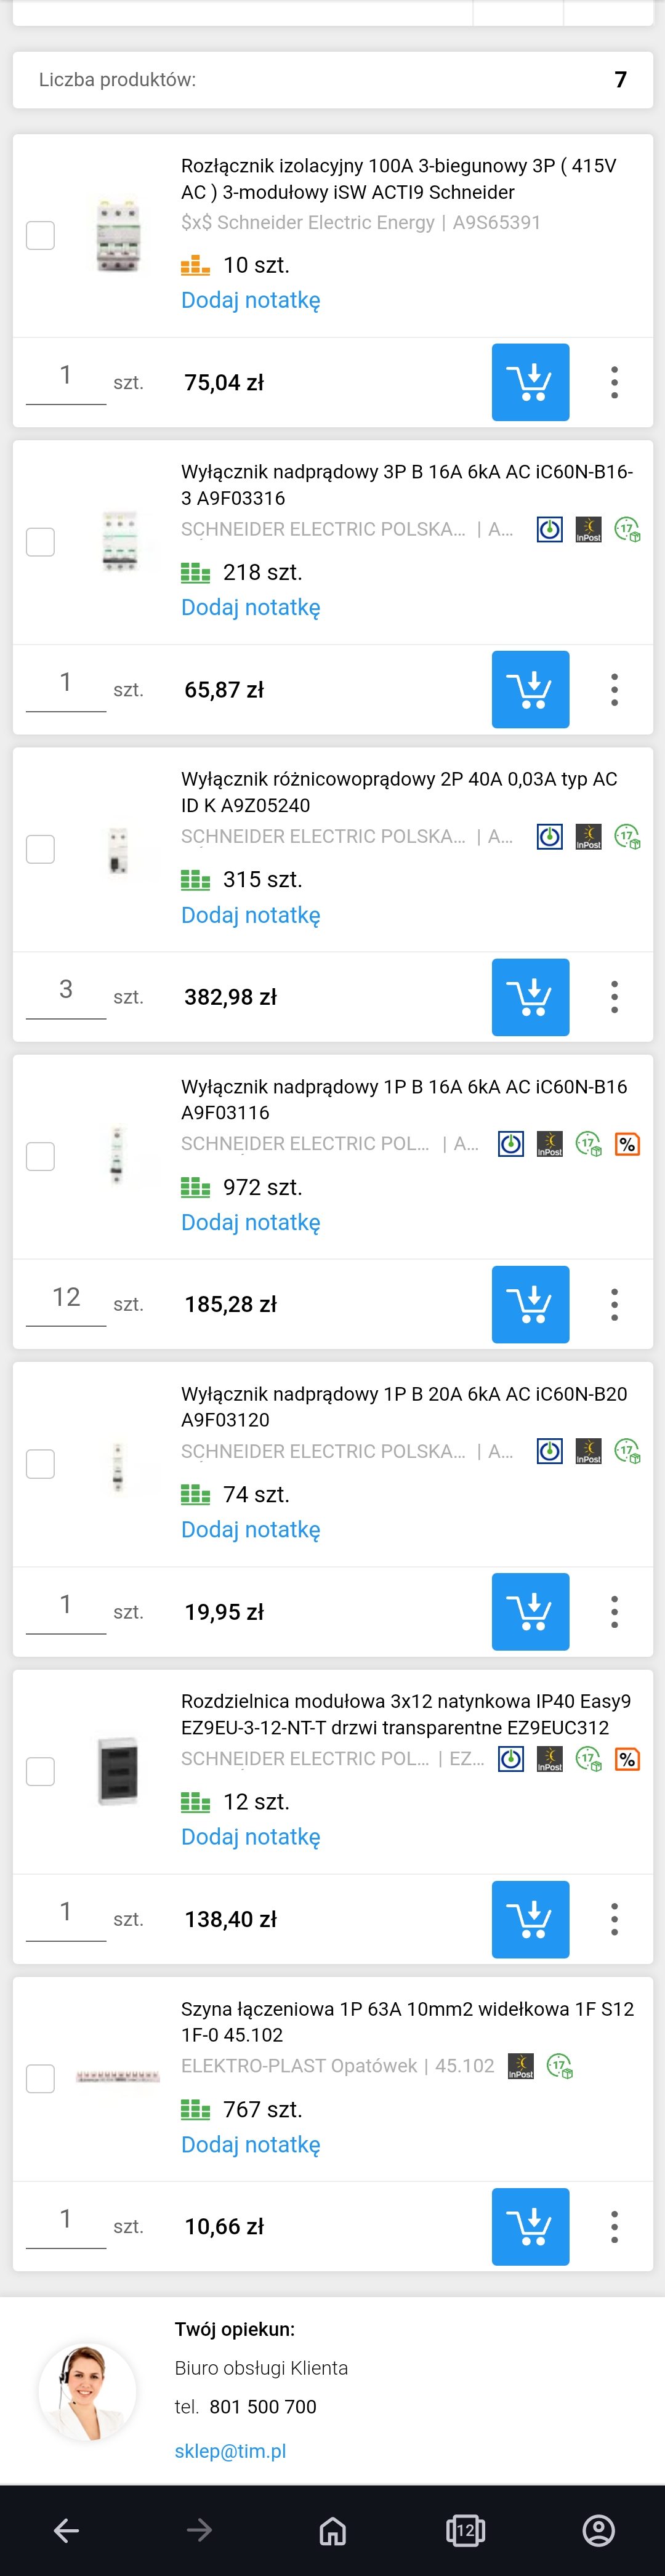Image resolution: width=665 pixels, height=2576 pixels.
Task: Edit quantity field showing 12 szt.
Action: (66, 1298)
